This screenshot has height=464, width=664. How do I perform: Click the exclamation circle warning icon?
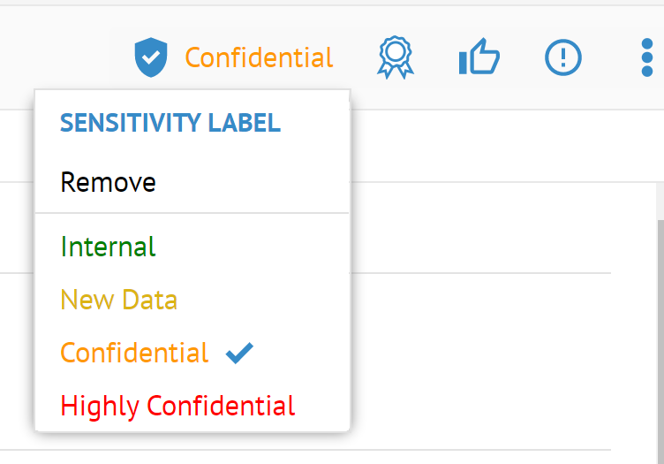point(562,58)
